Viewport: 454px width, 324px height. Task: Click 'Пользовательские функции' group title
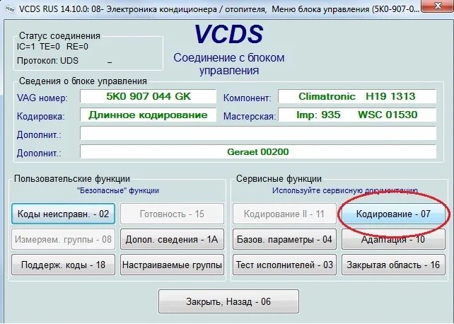pos(72,179)
